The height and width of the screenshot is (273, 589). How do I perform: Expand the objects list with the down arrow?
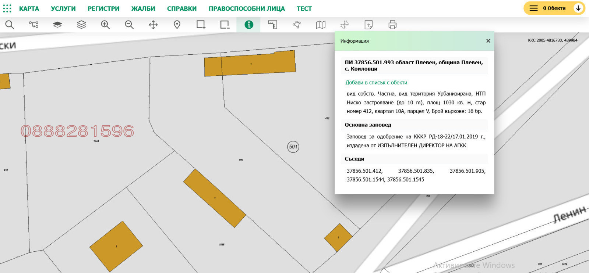(x=578, y=8)
